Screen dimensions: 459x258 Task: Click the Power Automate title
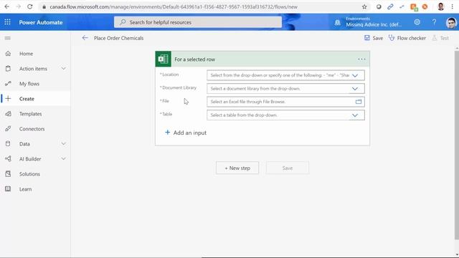pos(41,22)
